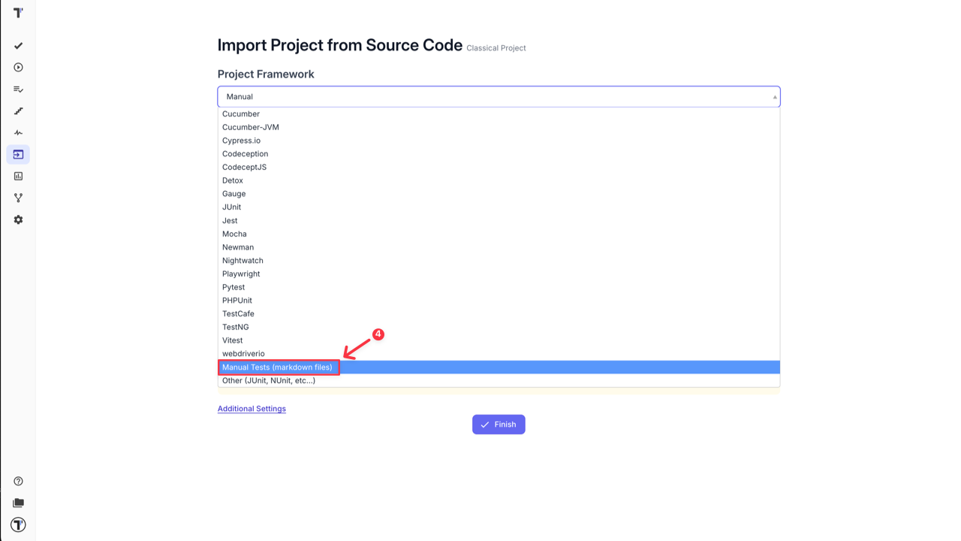Open Help via the question mark icon

[17, 481]
